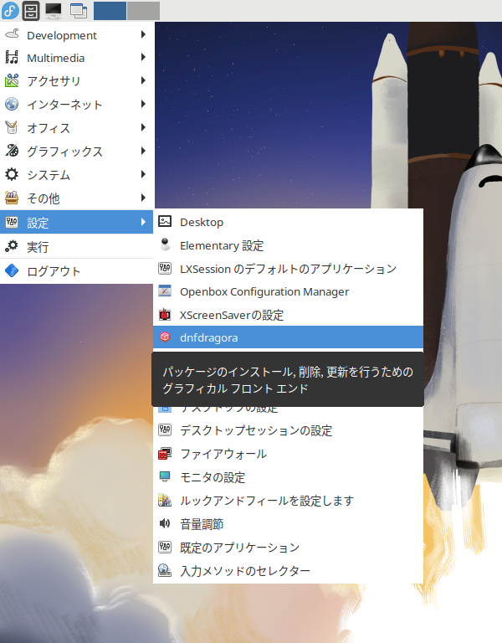
Task: Launch dnfdragora package manager
Action: (288, 337)
